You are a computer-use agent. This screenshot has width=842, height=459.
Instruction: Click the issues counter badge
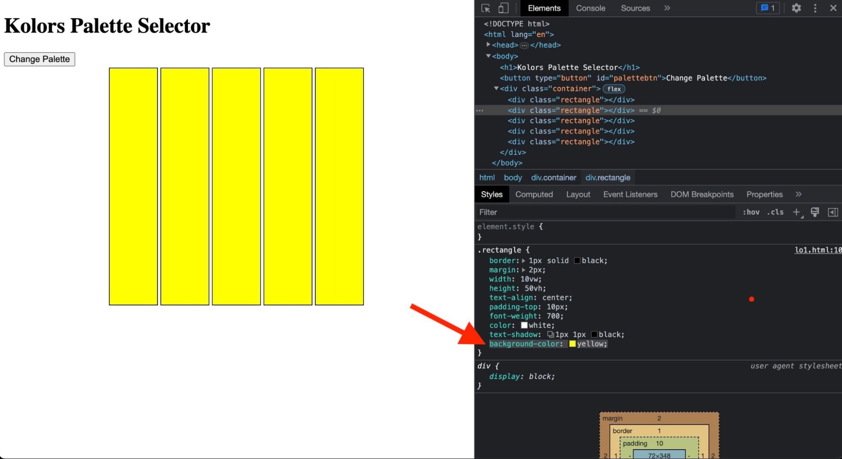pyautogui.click(x=767, y=8)
